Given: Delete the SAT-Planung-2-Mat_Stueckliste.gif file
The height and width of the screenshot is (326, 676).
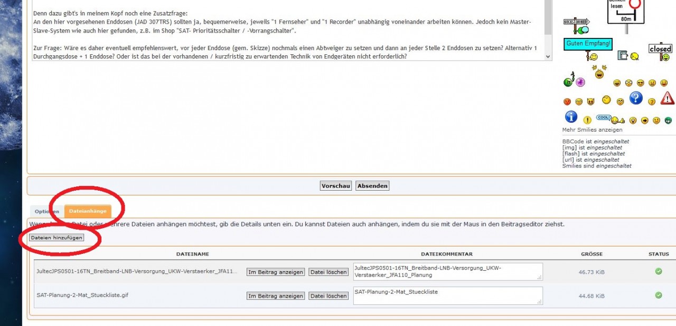Looking at the screenshot, I should [328, 296].
